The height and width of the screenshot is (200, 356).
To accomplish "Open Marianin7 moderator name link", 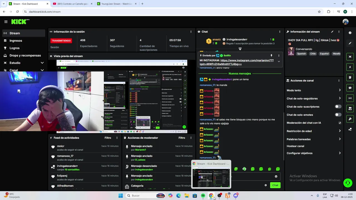I will point(140,150).
